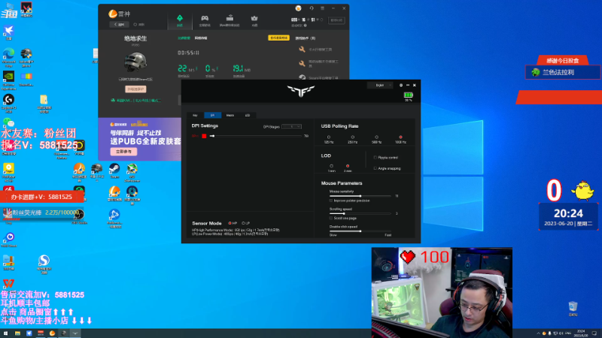
Task: Tick Improve pointer precision
Action: [x=331, y=201]
